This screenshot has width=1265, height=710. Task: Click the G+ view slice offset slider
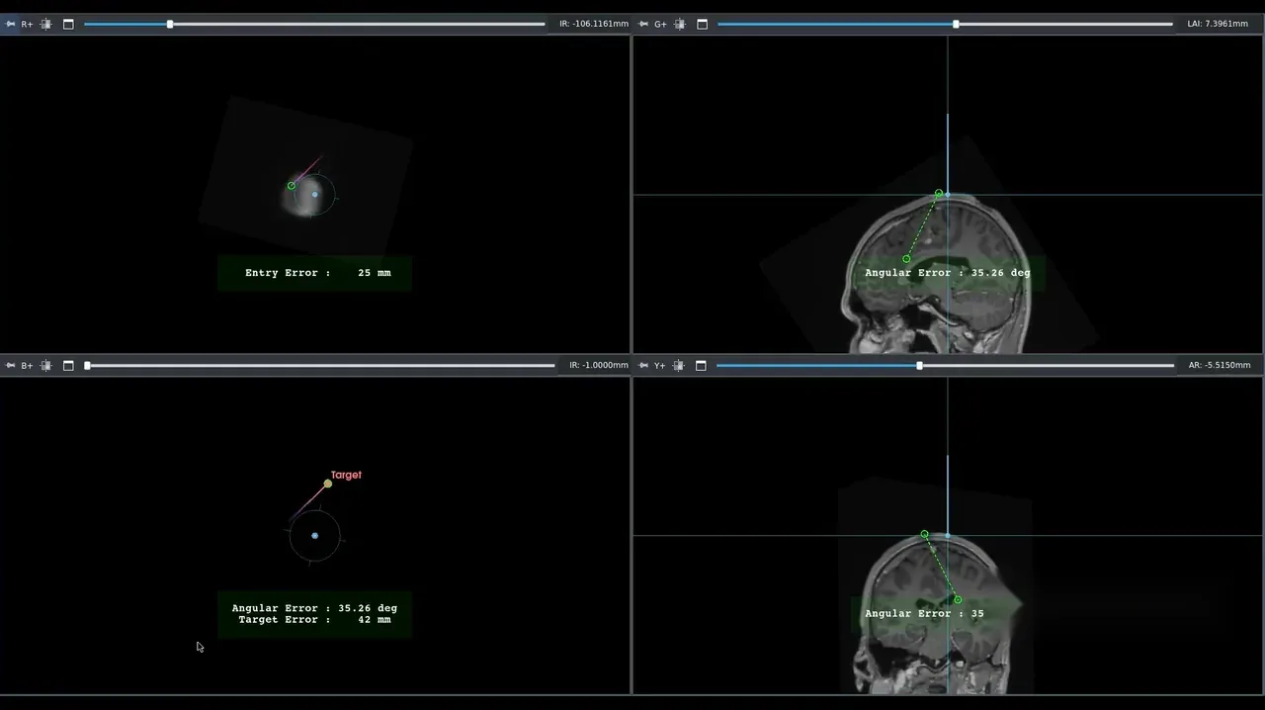click(945, 24)
